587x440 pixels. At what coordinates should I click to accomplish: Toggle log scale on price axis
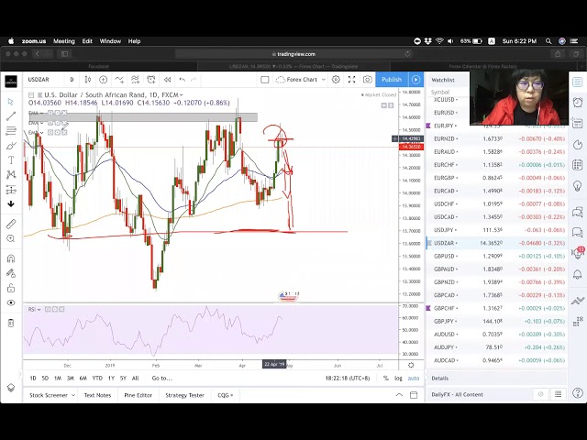click(x=399, y=378)
